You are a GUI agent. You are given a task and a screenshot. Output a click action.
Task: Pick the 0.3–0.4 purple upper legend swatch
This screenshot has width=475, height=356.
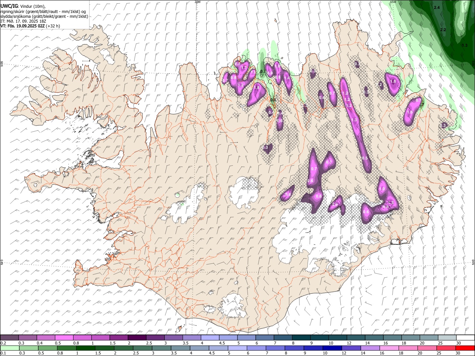[x=28, y=337]
